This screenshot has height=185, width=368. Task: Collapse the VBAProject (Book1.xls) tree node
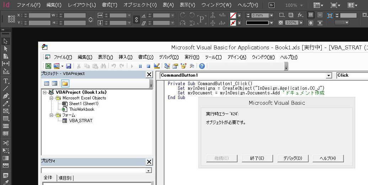coord(44,92)
